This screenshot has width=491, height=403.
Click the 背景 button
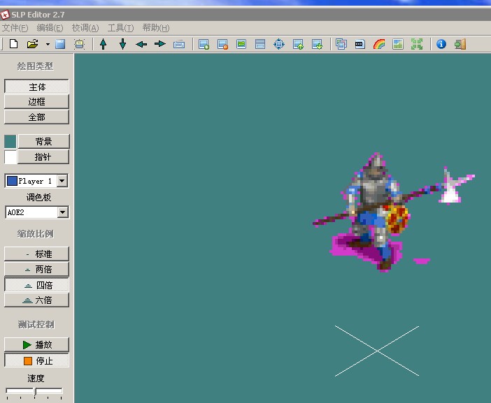click(43, 141)
